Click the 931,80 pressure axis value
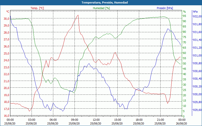The image size is (202, 126). tap(197, 24)
